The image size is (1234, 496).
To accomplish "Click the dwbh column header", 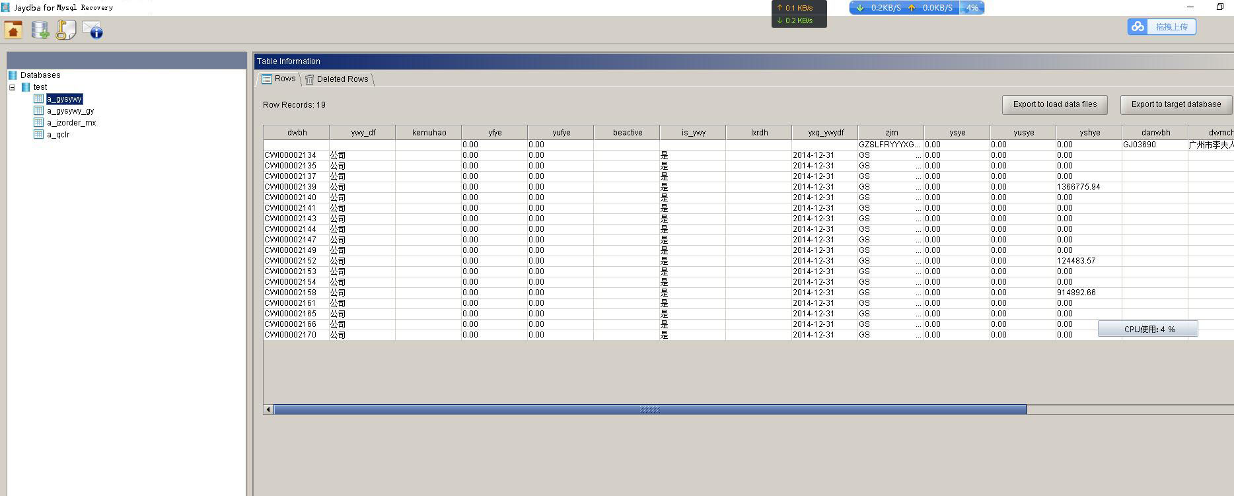I will tap(297, 133).
